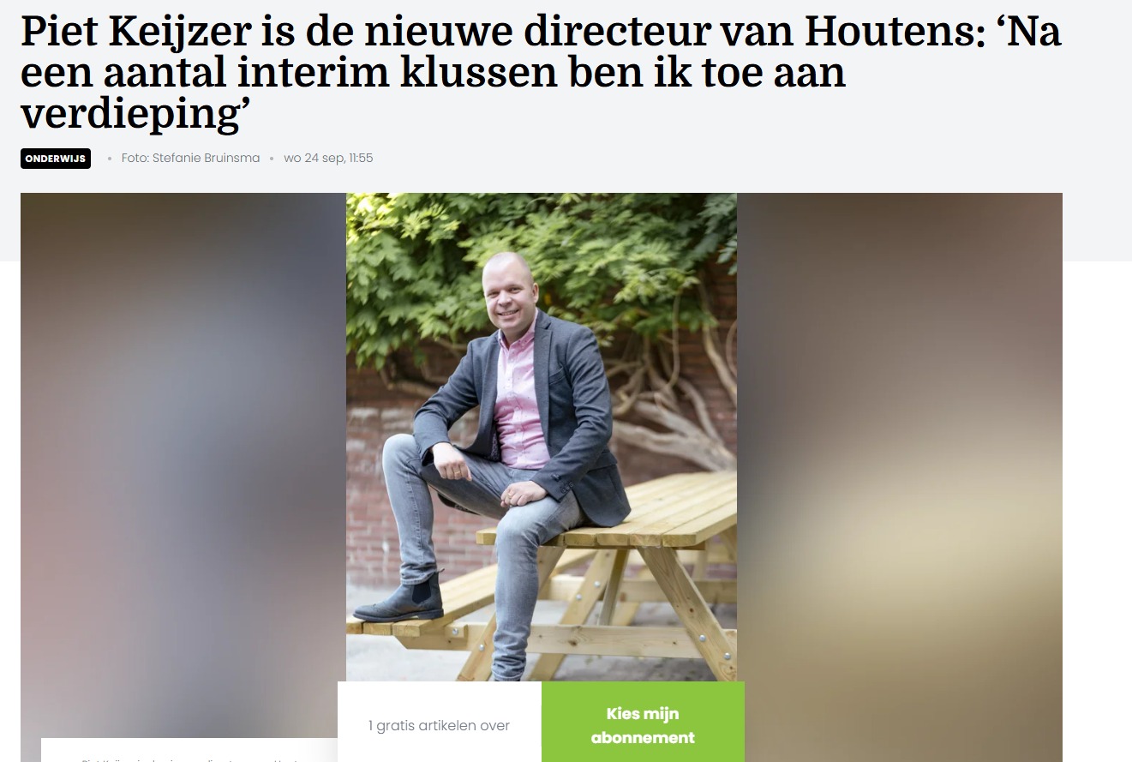
Task: Click the publication date 'wo 24 sep, 11:55'
Action: (x=328, y=159)
